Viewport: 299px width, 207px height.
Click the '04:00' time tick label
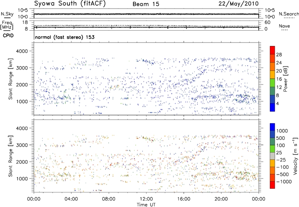tap(71, 199)
